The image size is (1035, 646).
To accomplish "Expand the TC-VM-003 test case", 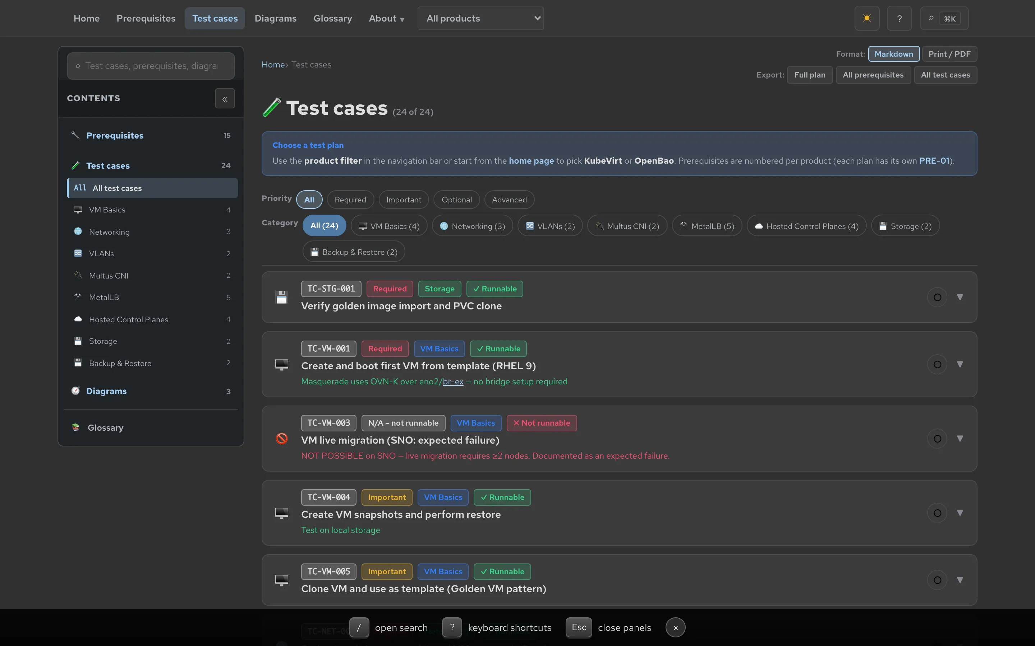I will [x=960, y=439].
